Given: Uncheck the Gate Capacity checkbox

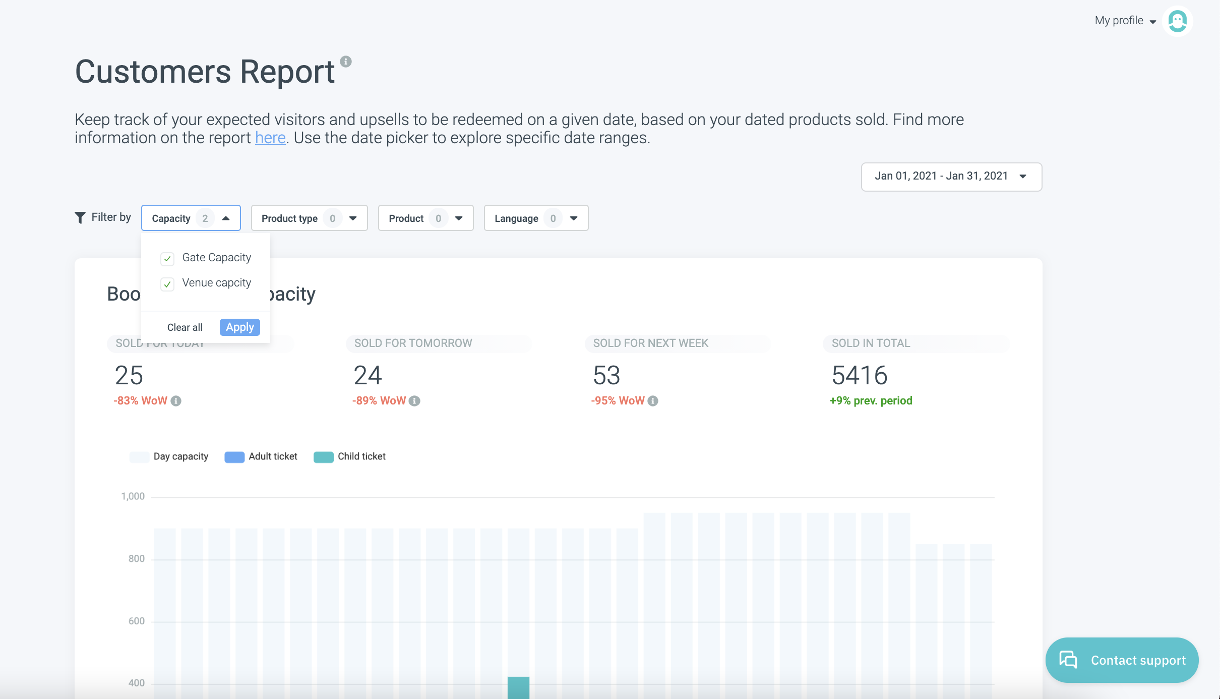Looking at the screenshot, I should click(x=167, y=259).
